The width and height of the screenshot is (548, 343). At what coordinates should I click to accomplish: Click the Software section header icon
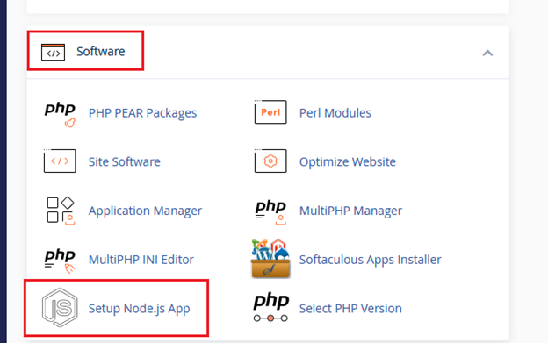click(x=53, y=52)
